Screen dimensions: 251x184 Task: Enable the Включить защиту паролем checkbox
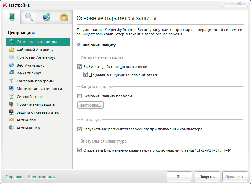(80, 96)
